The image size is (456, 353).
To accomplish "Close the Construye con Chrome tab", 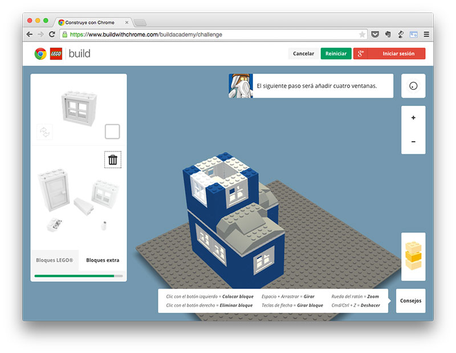I will (127, 22).
